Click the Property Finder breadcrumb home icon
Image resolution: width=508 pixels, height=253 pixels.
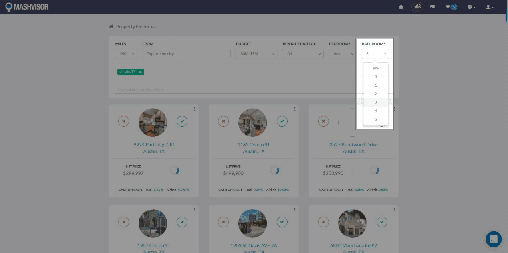pos(111,26)
